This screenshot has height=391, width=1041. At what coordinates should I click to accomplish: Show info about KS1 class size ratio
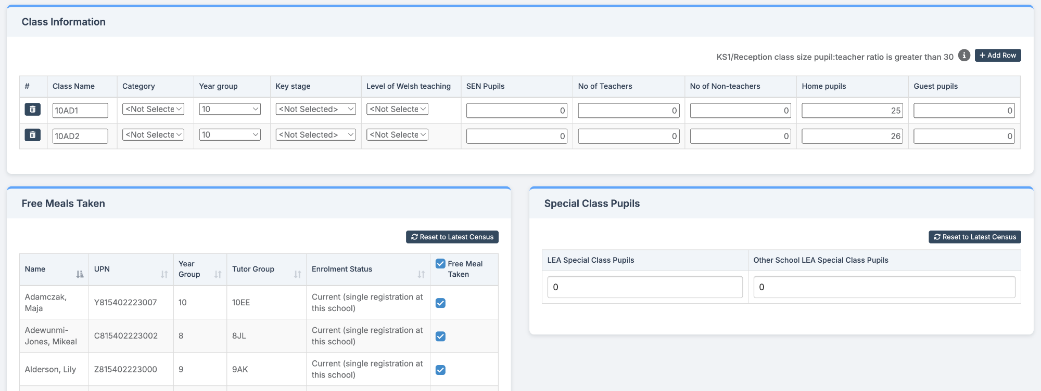[x=964, y=55]
